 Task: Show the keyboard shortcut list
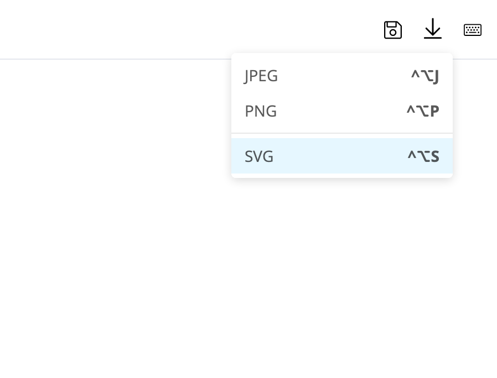(x=473, y=30)
